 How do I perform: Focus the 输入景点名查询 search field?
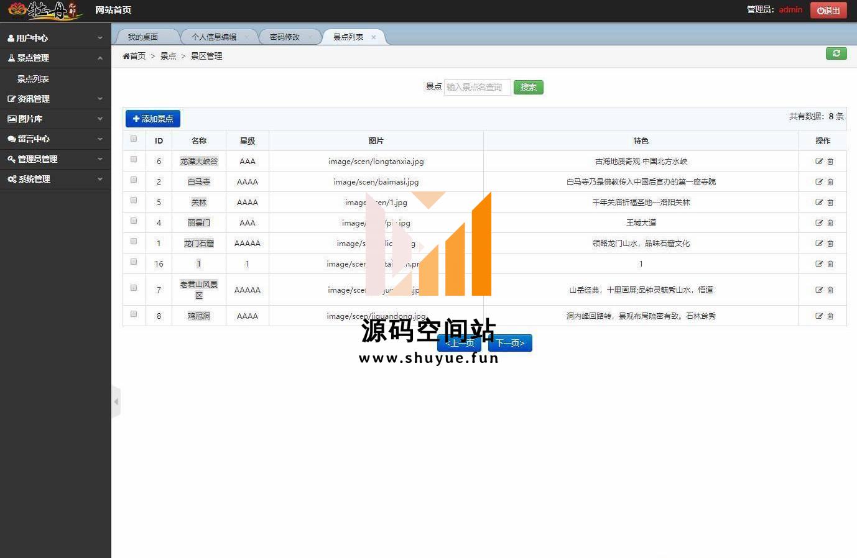tap(478, 87)
